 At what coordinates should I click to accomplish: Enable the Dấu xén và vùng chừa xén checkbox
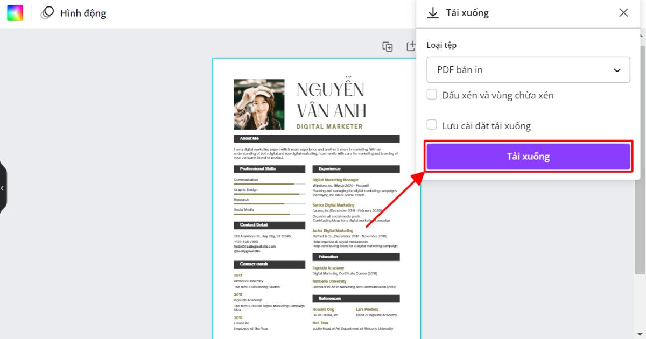[x=432, y=94]
